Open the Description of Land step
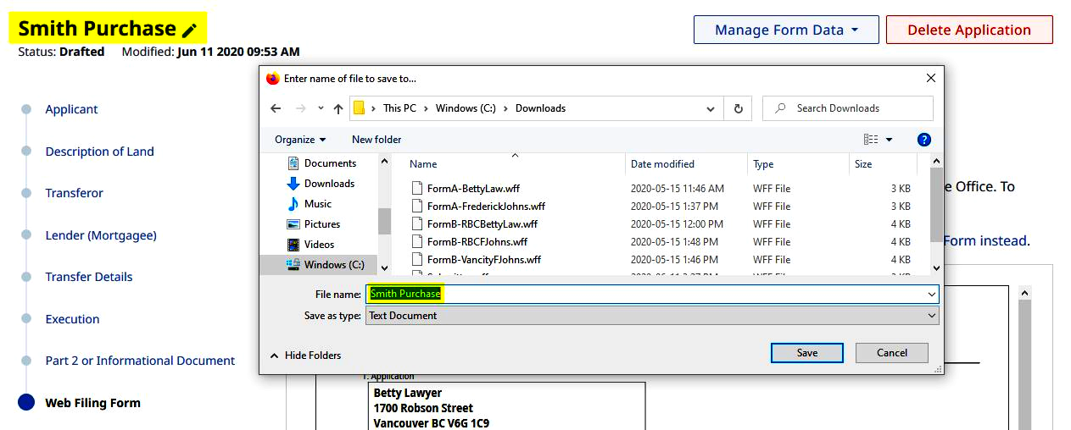This screenshot has width=1071, height=430. coord(99,152)
